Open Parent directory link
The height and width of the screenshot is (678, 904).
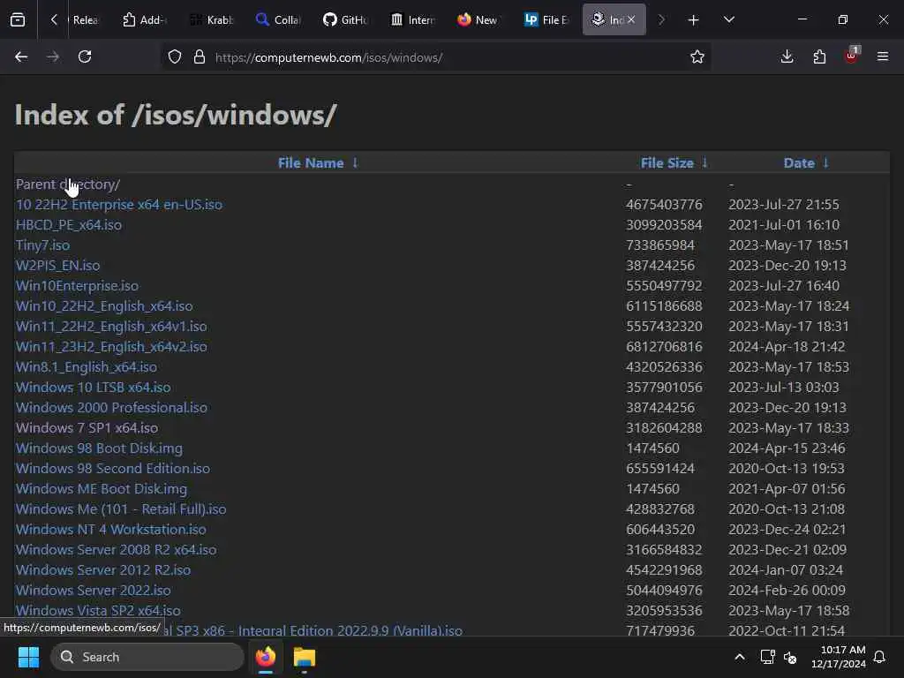click(68, 185)
